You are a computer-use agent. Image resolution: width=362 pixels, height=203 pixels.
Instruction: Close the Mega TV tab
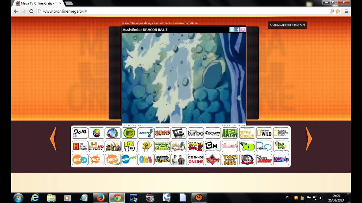[x=60, y=3]
